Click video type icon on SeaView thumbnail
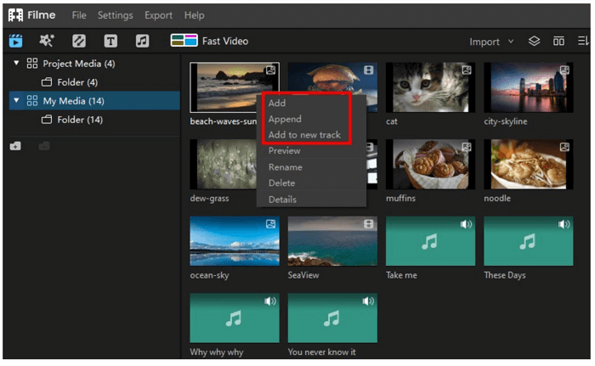595x366 pixels. pos(368,224)
